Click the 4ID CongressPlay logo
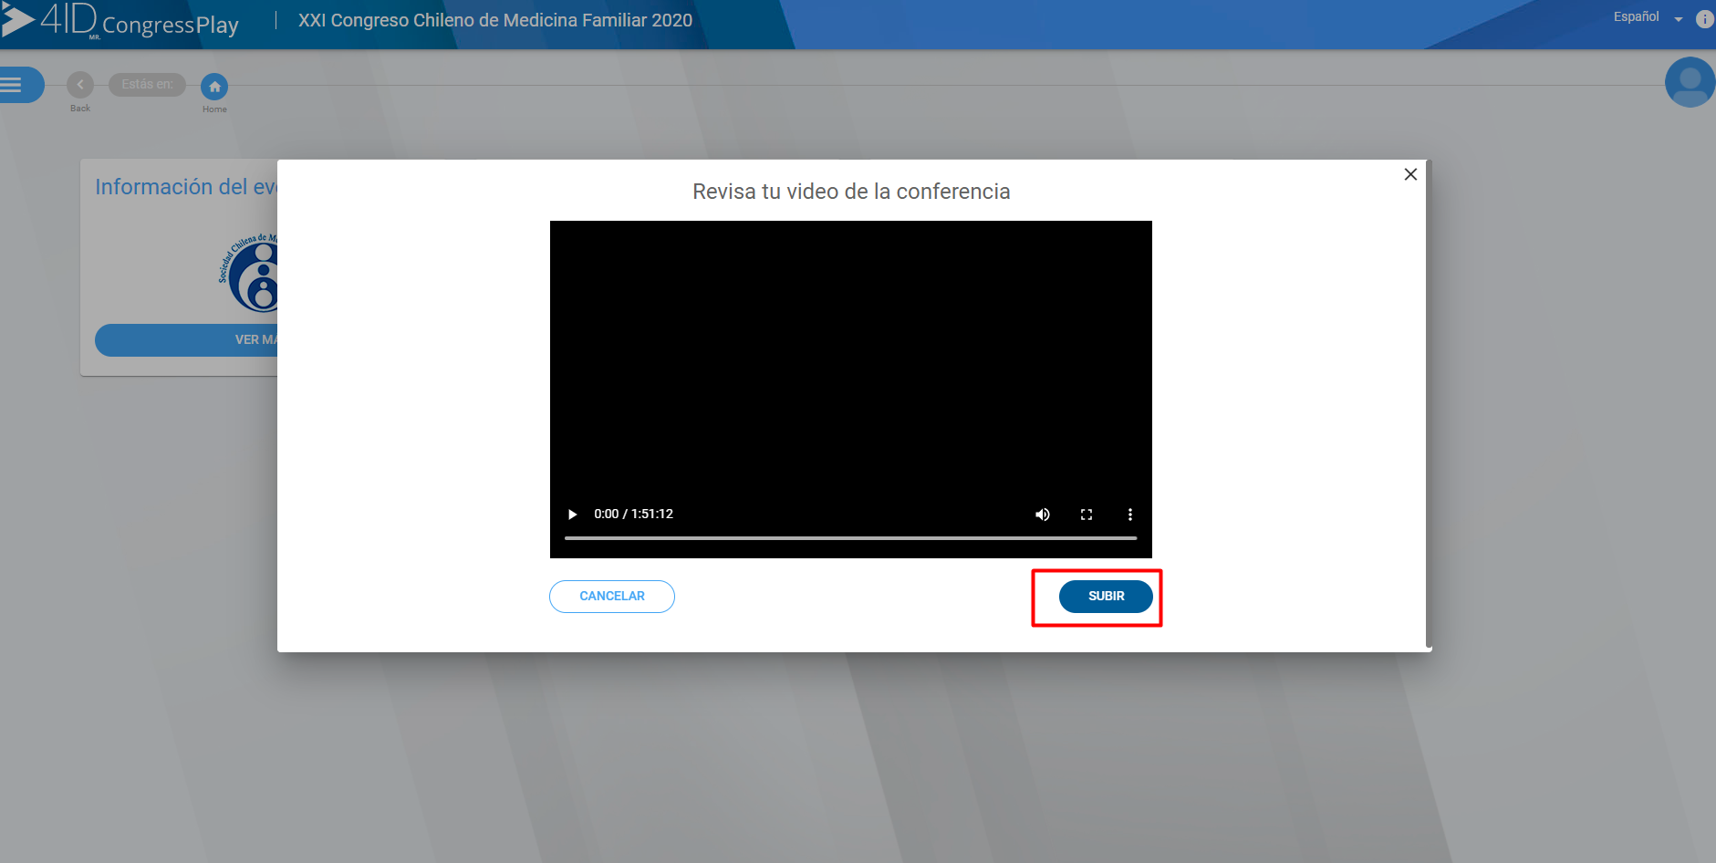This screenshot has height=863, width=1716. 121,22
